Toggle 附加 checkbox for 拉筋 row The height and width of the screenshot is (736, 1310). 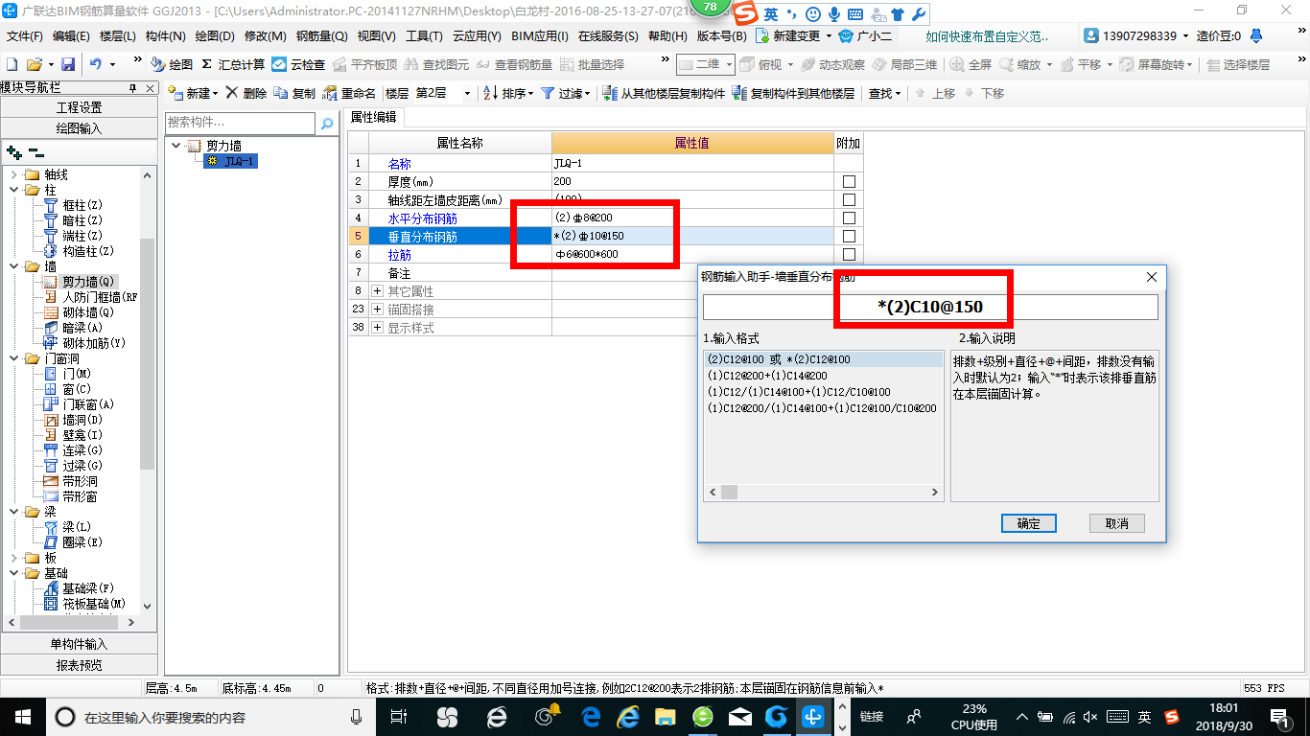pyautogui.click(x=848, y=254)
